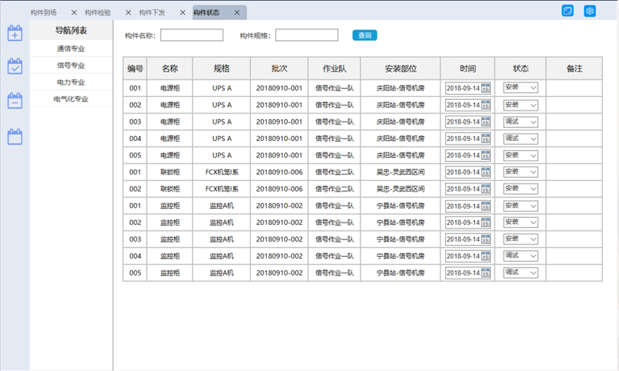Viewport: 619px width, 371px height.
Task: Focus the 构件名称 input field
Action: 192,35
